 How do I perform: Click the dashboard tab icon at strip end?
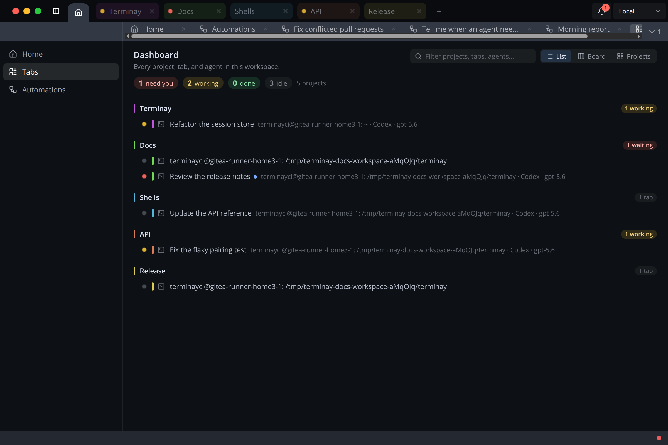639,29
